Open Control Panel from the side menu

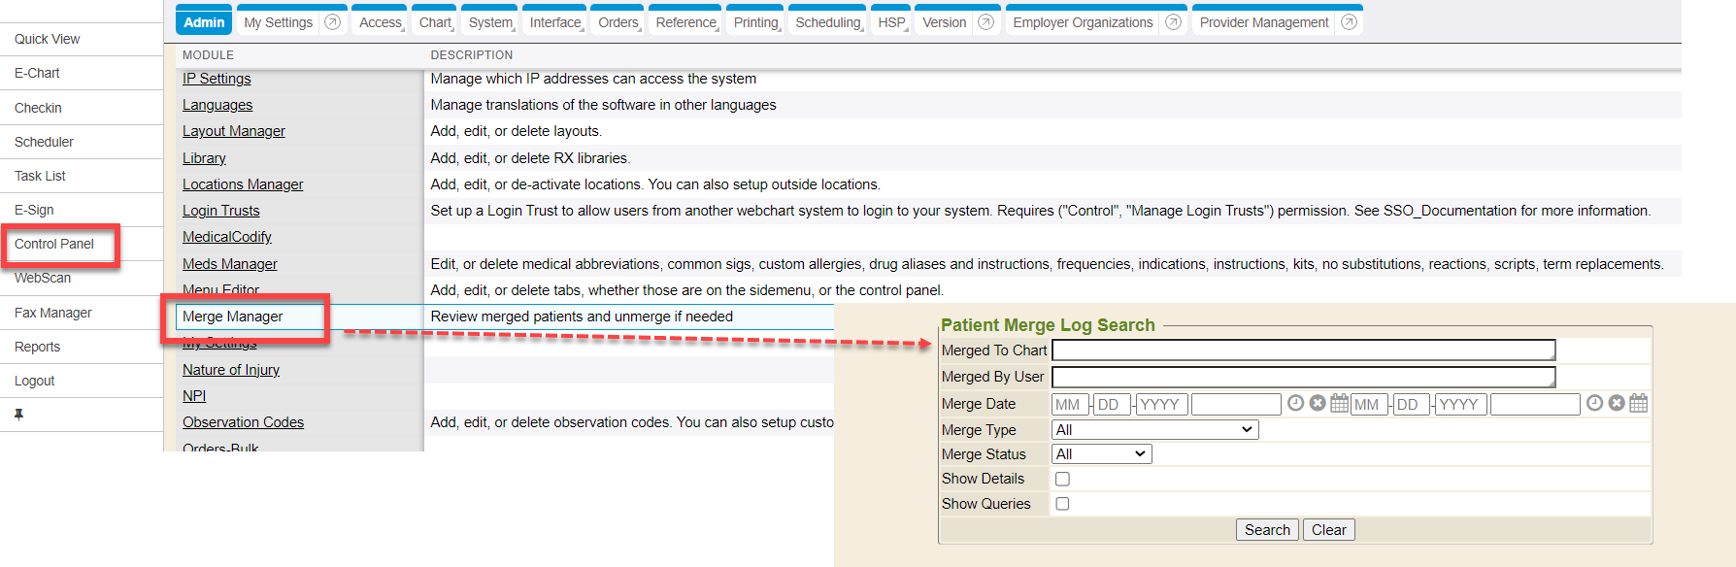pos(54,244)
